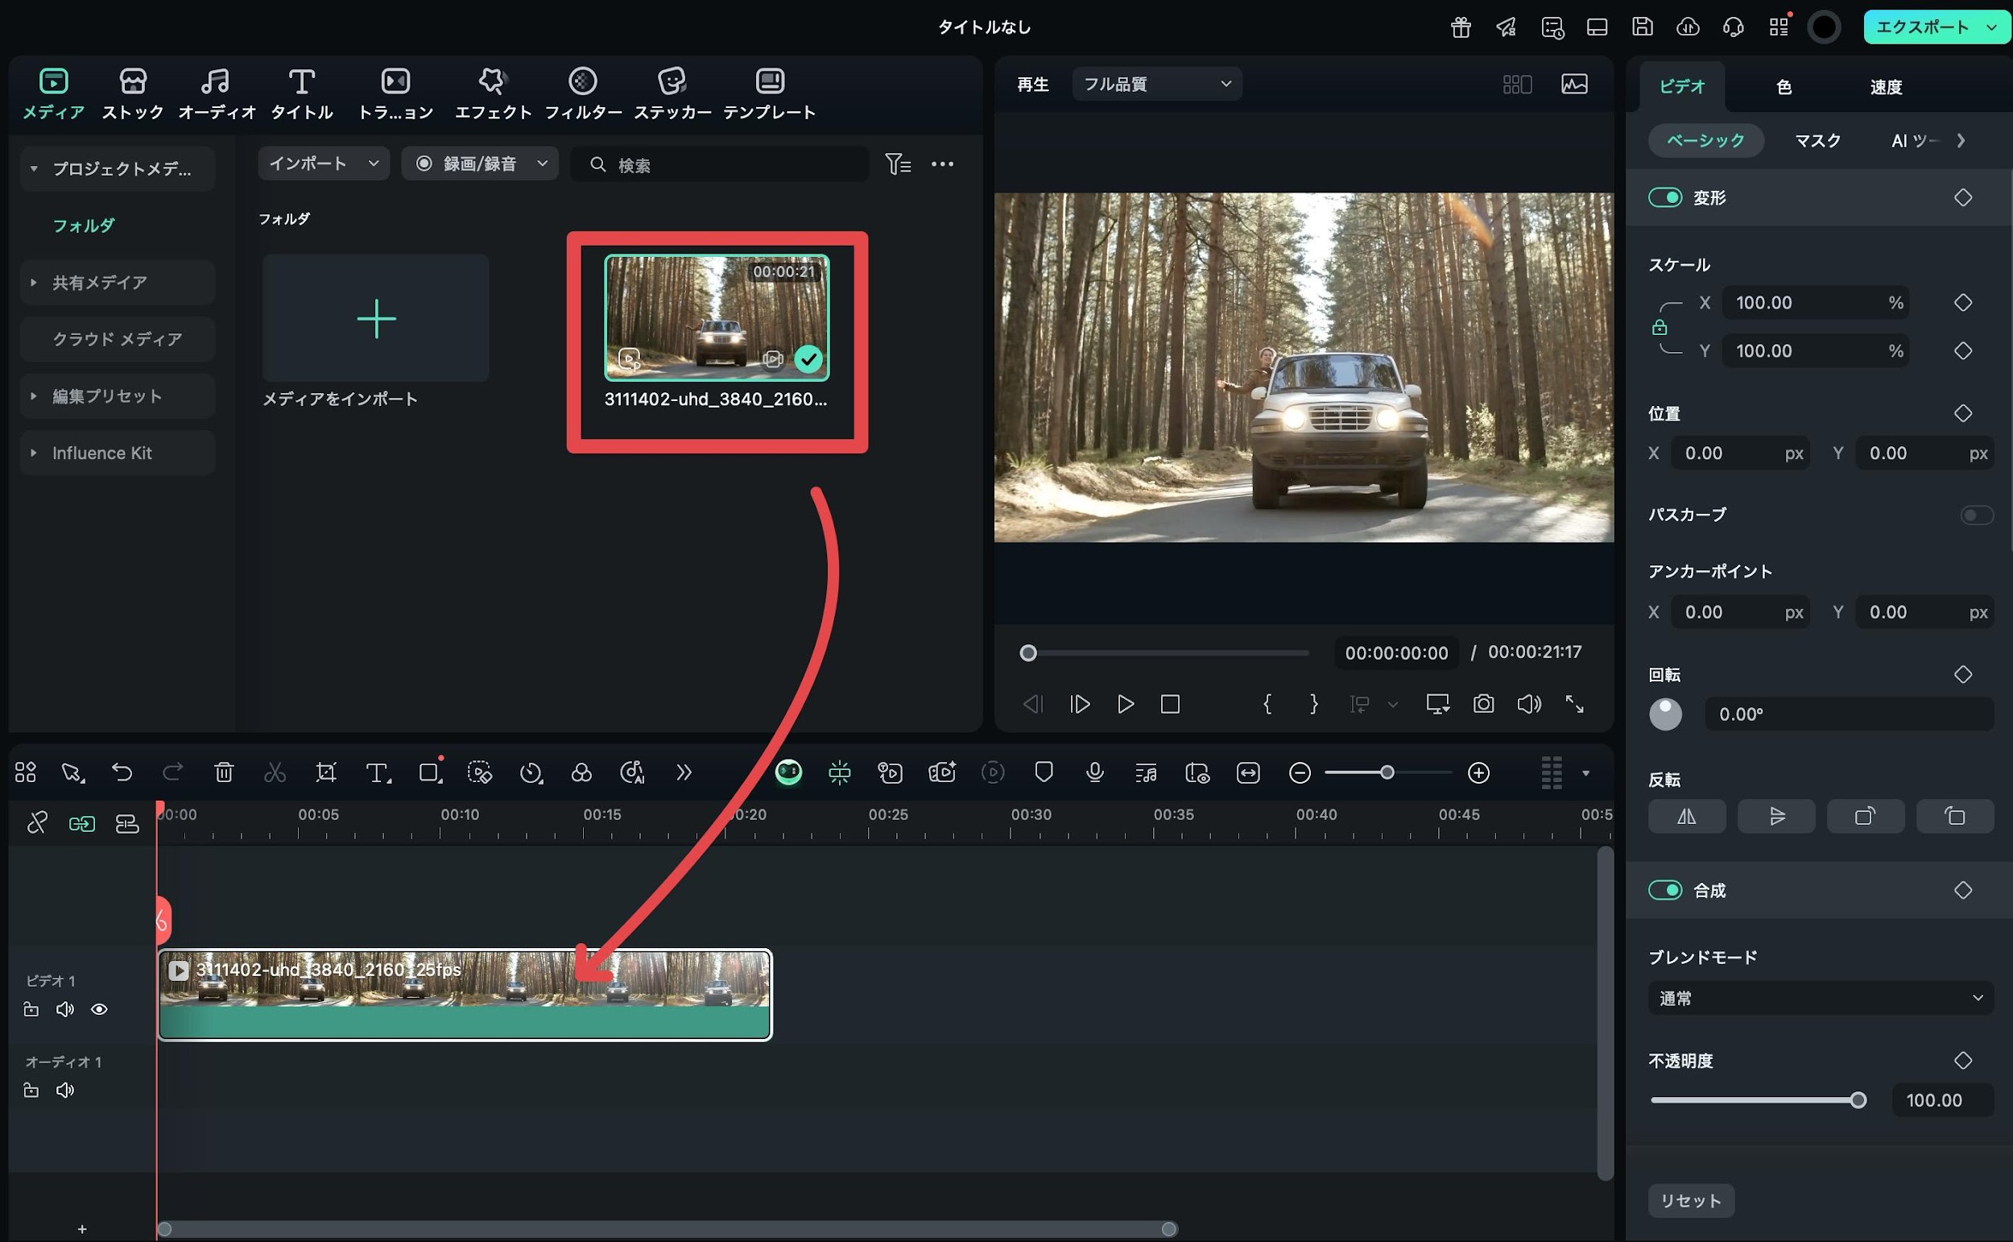The height and width of the screenshot is (1242, 2013).
Task: Open the Audio tab
Action: [x=217, y=93]
